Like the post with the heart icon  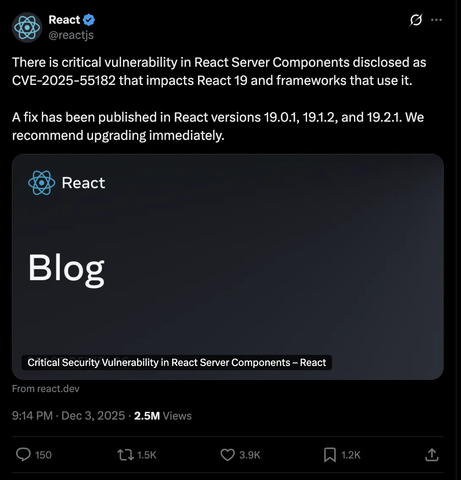click(x=228, y=455)
